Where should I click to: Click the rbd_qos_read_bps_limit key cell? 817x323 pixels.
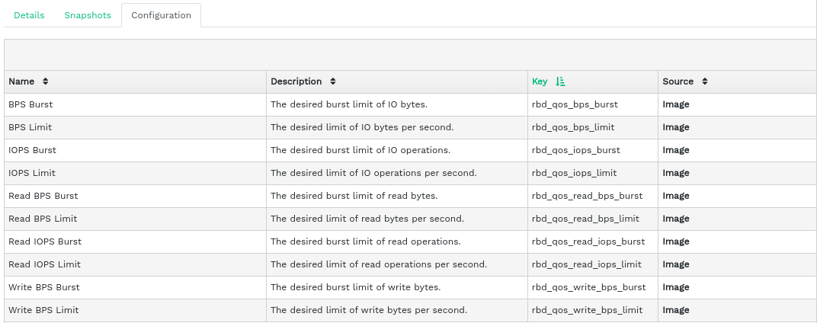point(585,219)
